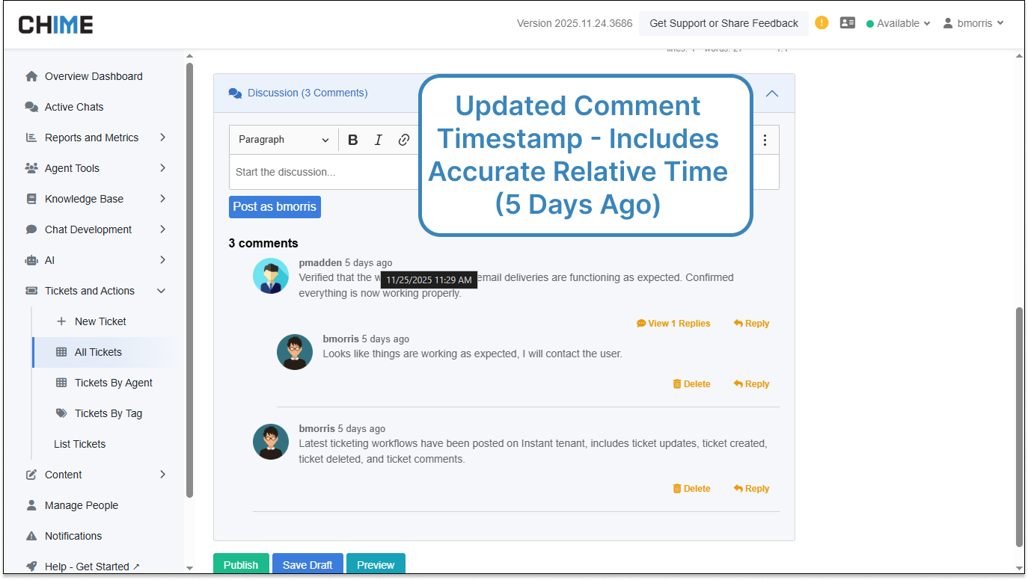
Task: Click the CHIME logo
Action: (x=56, y=24)
